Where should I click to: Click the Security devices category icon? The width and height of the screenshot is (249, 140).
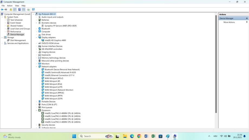tap(40, 125)
